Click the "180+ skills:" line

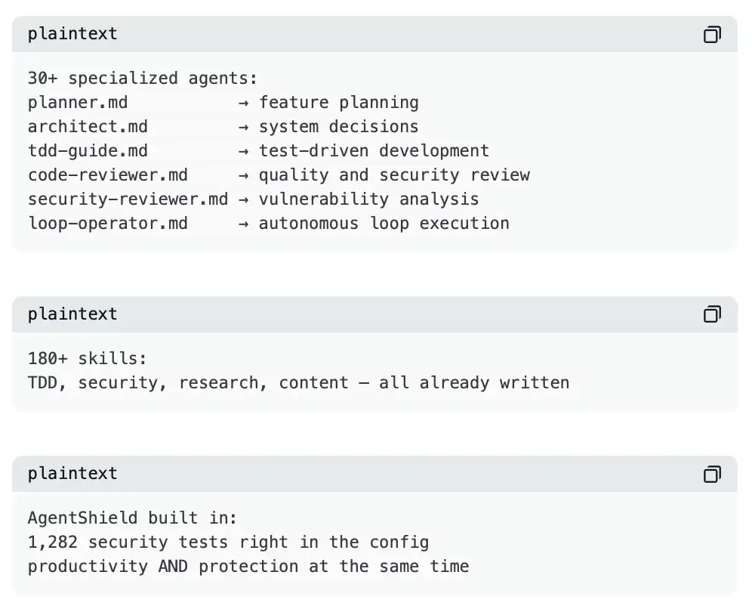88,358
